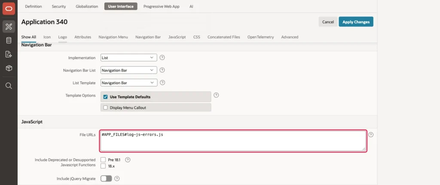This screenshot has width=440, height=185.
Task: Switch to the Security tab
Action: click(x=58, y=6)
